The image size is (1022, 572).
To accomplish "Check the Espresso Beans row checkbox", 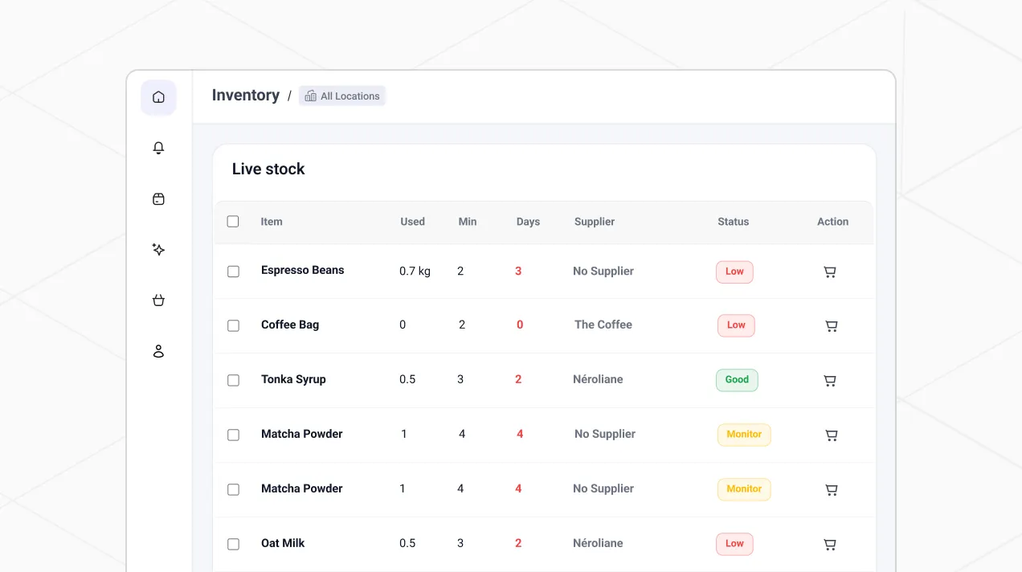I will [233, 272].
